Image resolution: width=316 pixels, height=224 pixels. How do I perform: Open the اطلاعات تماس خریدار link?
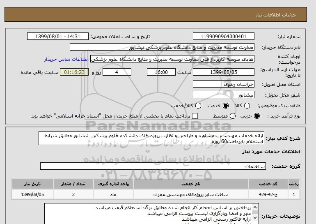tap(66, 59)
